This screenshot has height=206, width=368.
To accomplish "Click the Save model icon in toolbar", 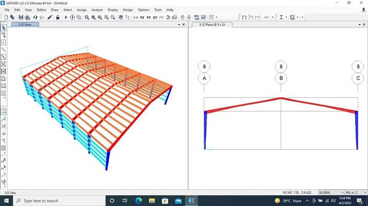I will click(x=21, y=17).
